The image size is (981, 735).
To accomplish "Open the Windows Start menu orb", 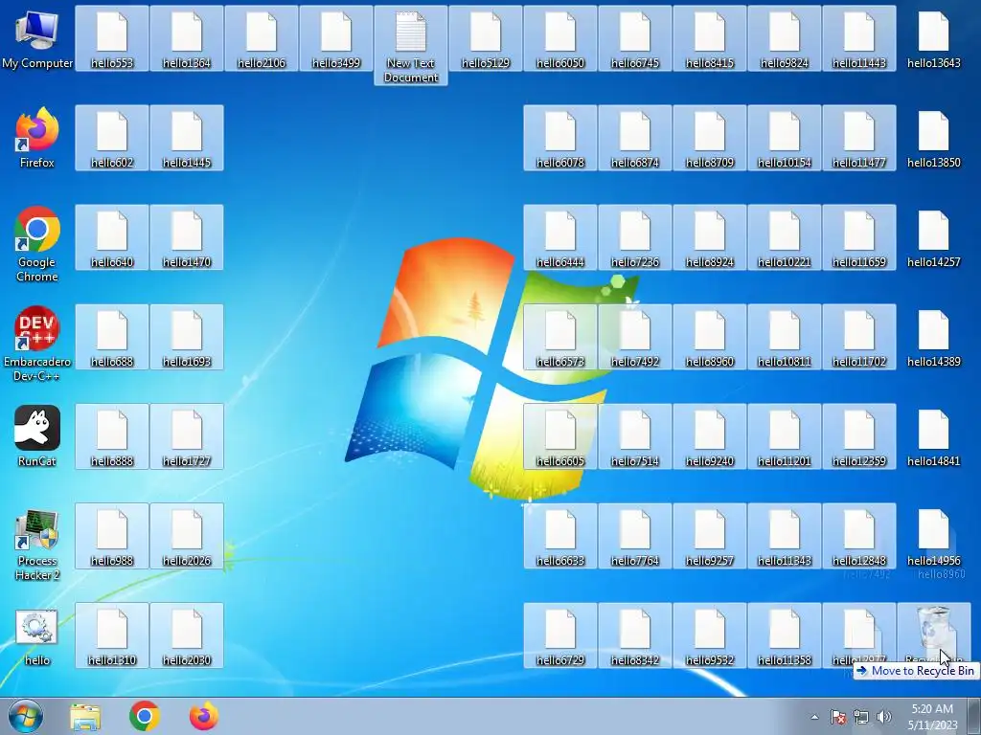I will (x=25, y=716).
